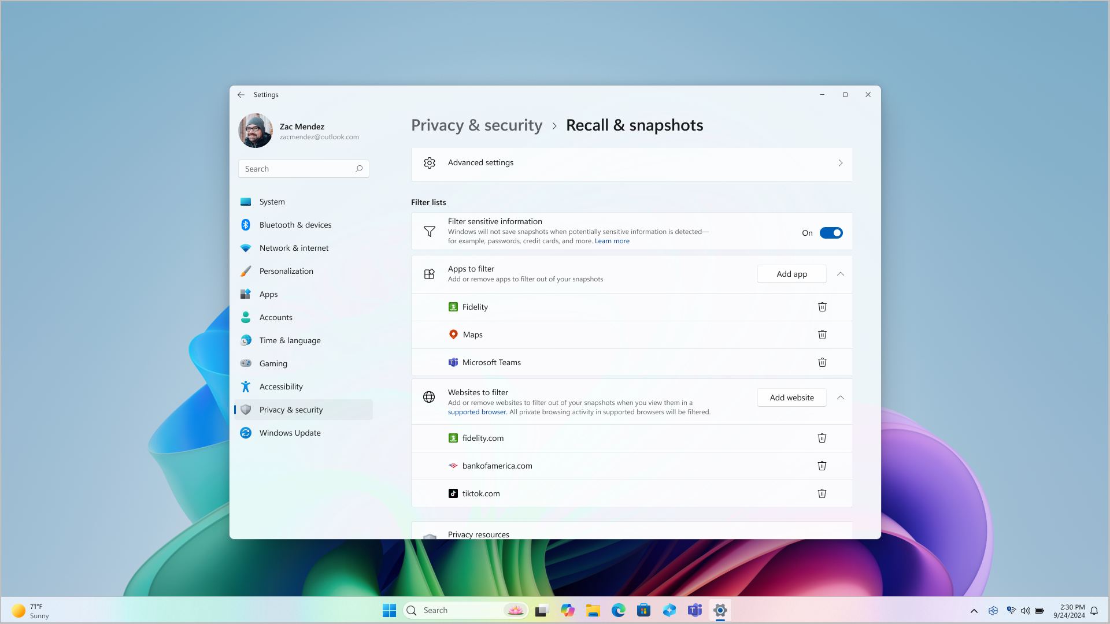1110x624 pixels.
Task: Click the tiktok.com delete icon
Action: tap(822, 493)
